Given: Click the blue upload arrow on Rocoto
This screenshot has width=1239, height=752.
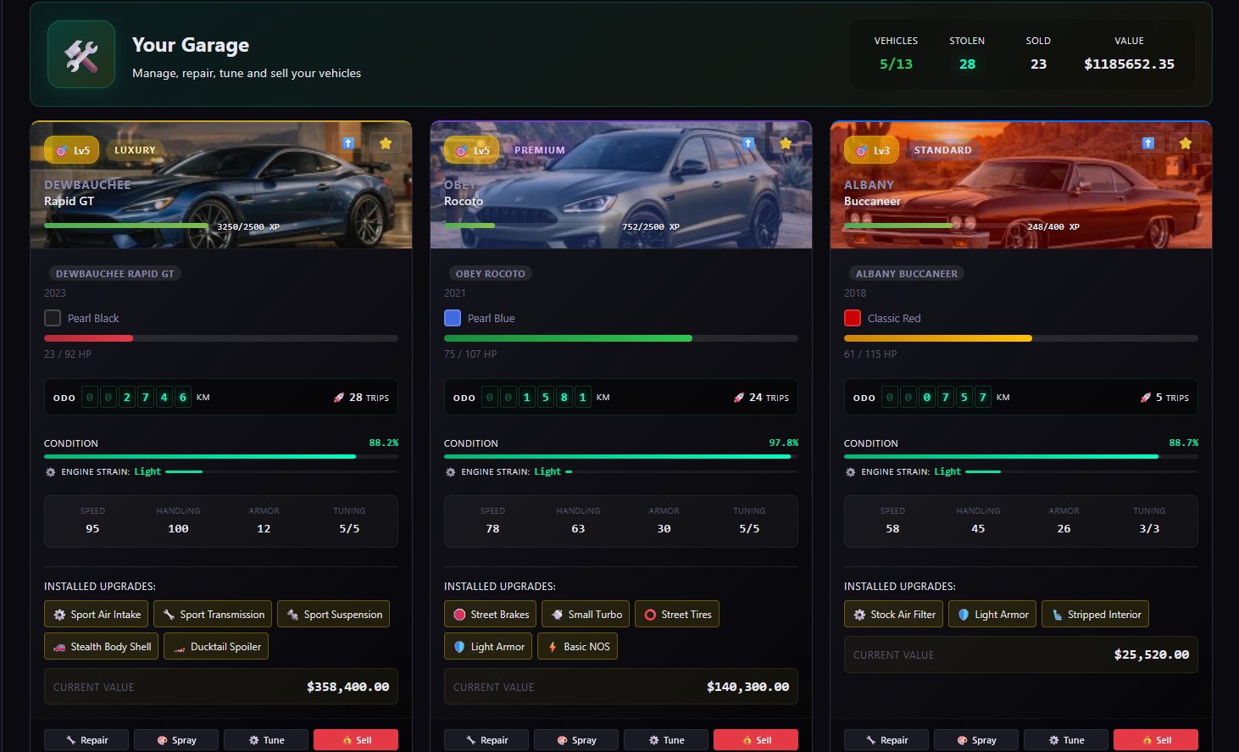Looking at the screenshot, I should [748, 143].
